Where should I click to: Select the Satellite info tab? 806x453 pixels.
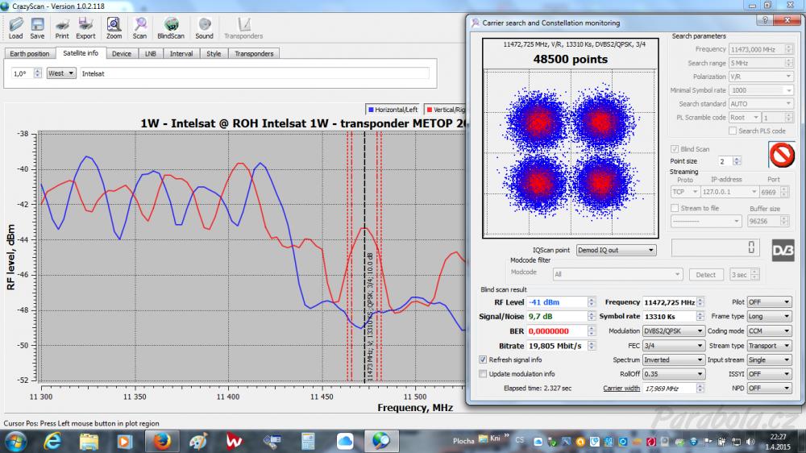[x=81, y=53]
